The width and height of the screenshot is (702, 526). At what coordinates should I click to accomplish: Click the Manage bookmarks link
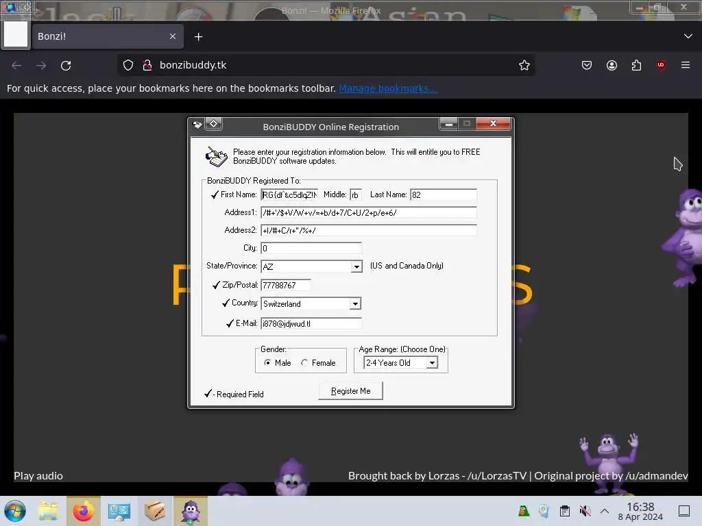click(x=388, y=88)
